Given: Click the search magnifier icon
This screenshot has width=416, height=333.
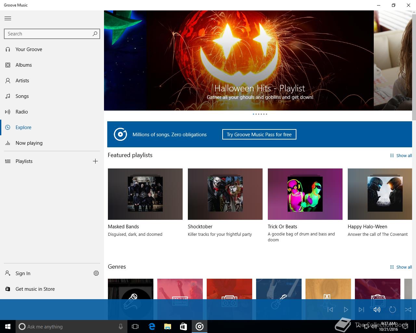Looking at the screenshot, I should 95,33.
